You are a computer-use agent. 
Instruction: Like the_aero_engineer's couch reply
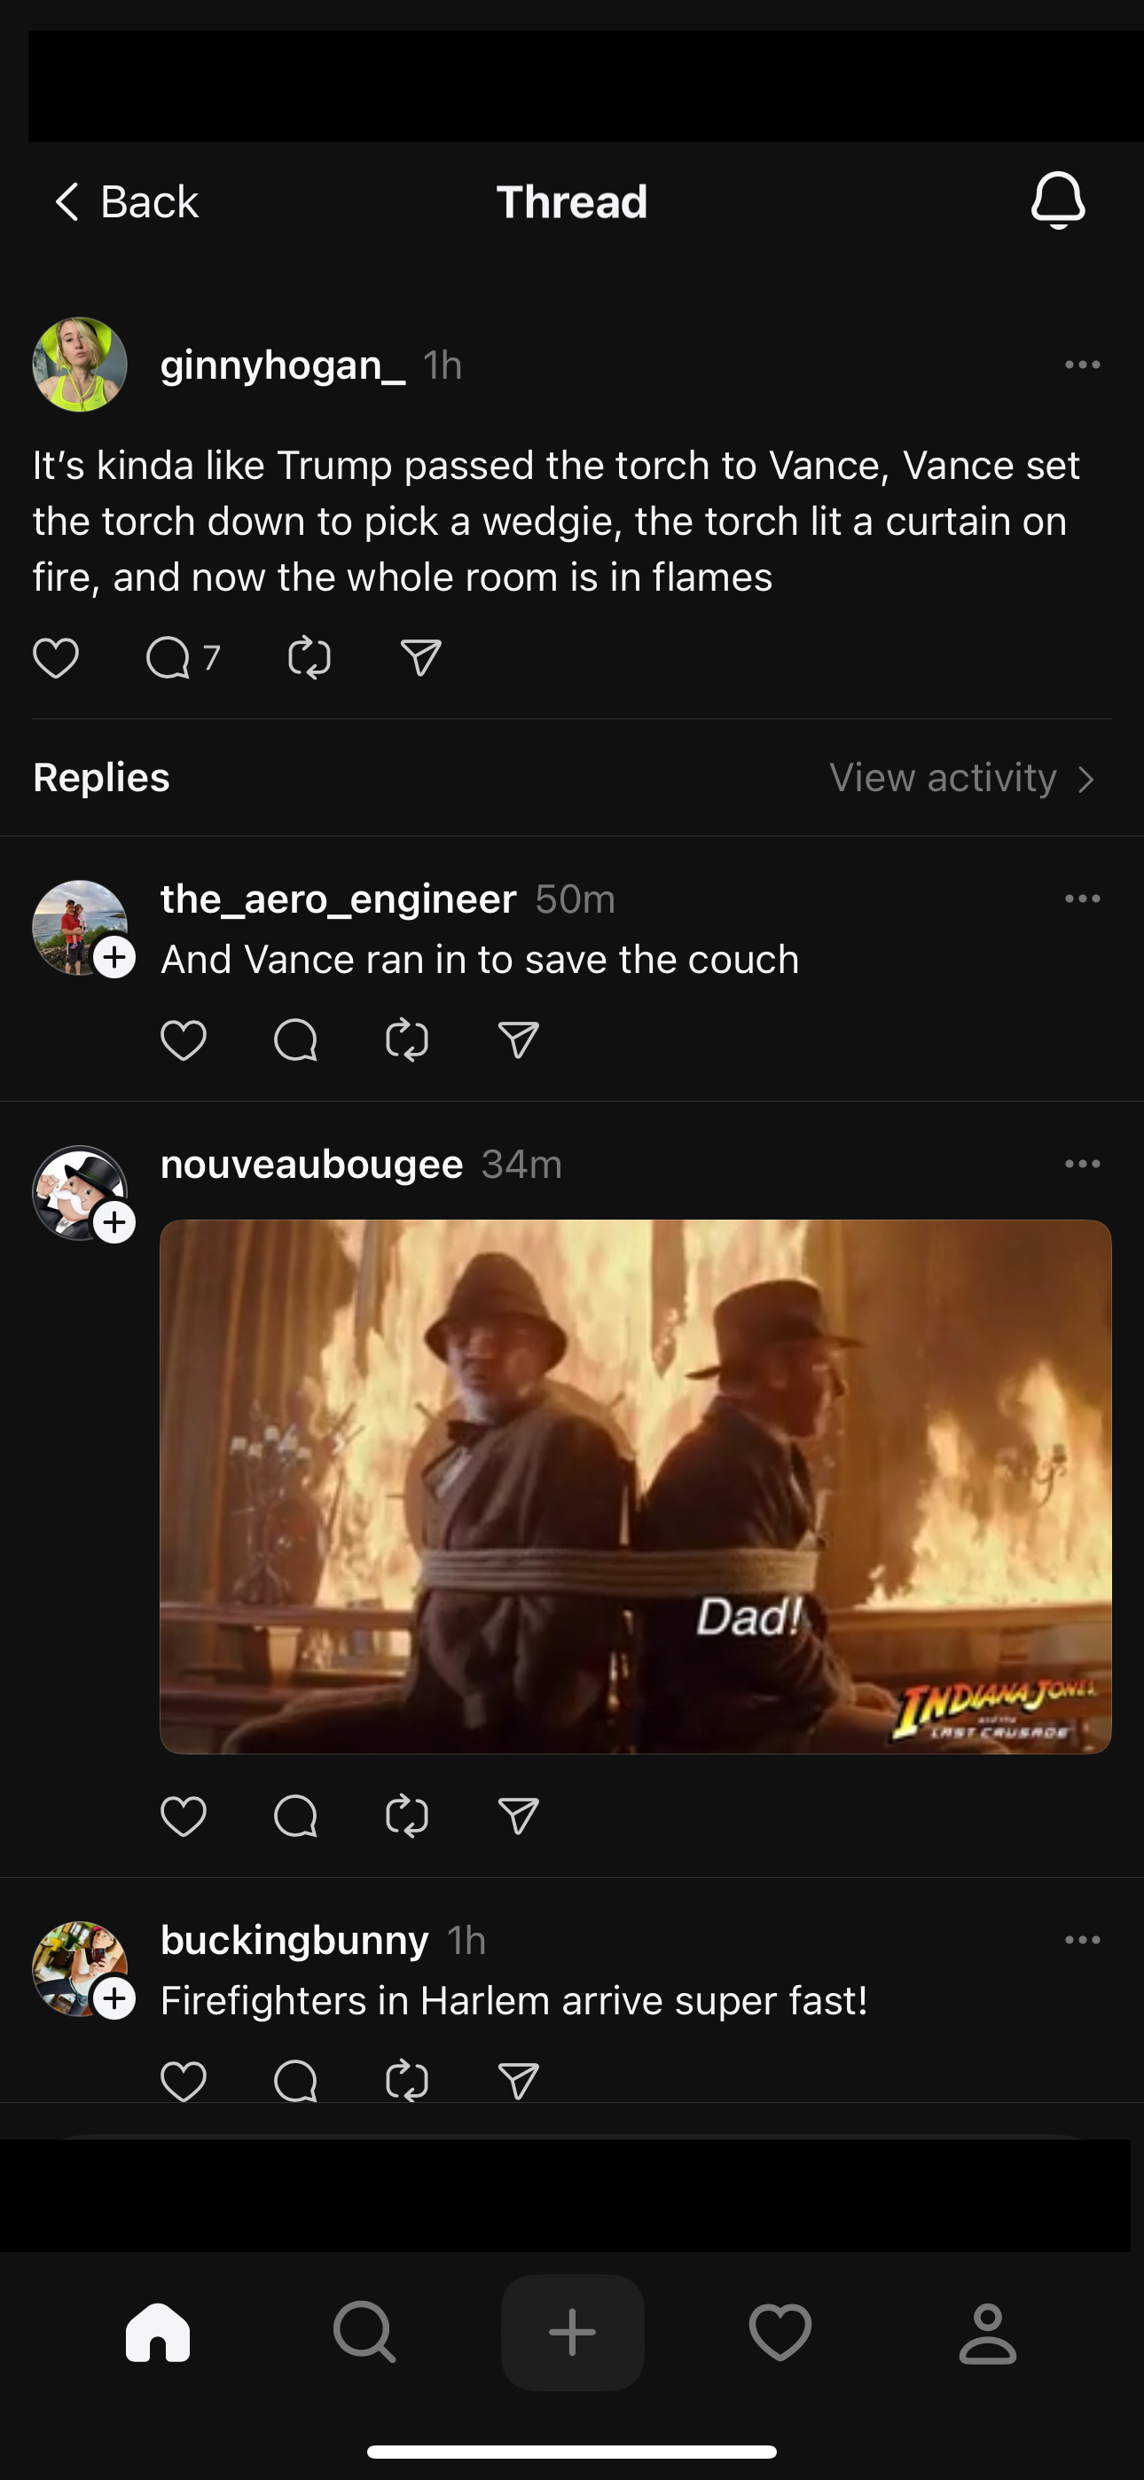coord(183,1040)
